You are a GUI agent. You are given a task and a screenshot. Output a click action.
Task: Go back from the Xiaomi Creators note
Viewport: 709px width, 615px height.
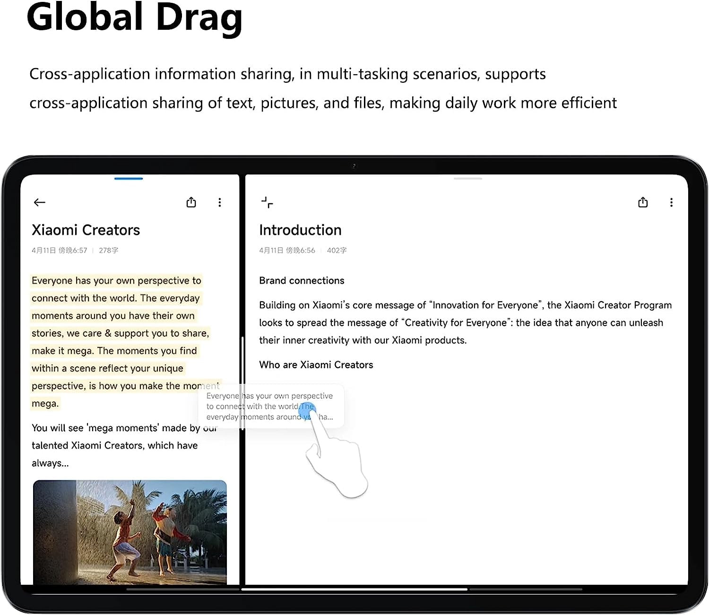click(x=39, y=202)
